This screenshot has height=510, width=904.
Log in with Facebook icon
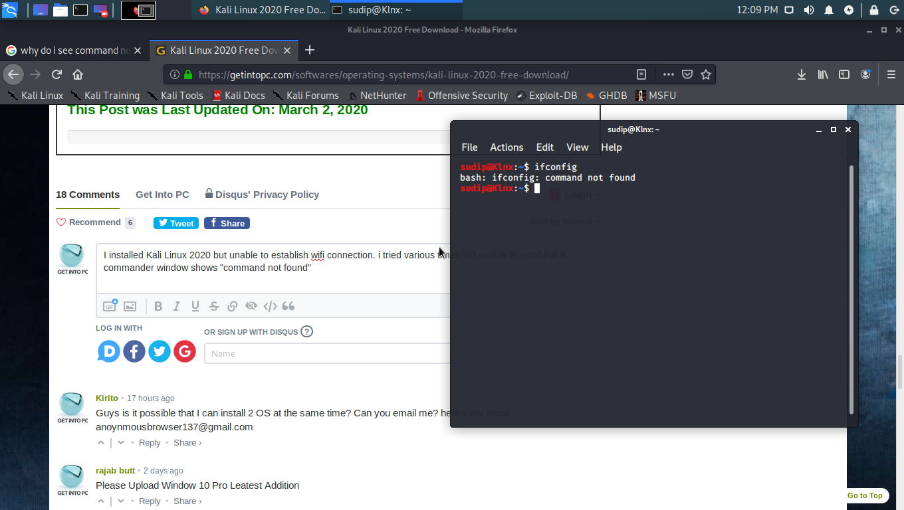tap(134, 351)
